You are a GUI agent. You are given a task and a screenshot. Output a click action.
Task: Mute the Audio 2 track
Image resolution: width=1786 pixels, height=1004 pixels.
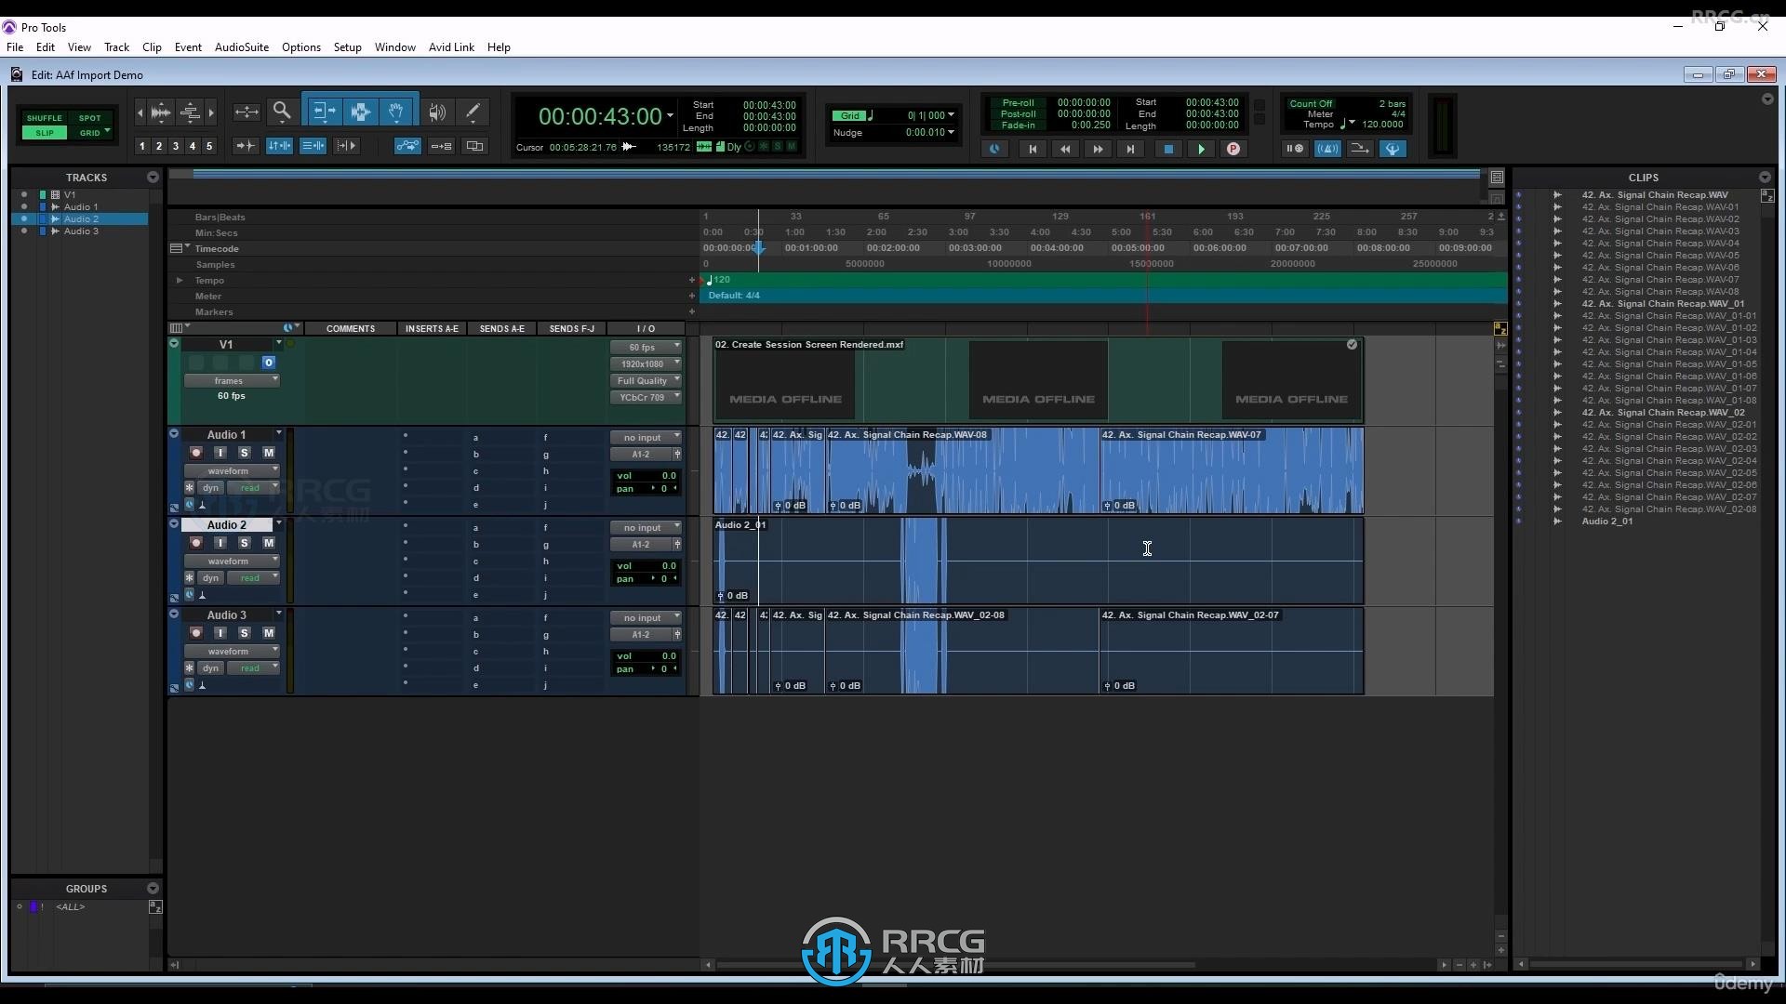click(x=268, y=543)
